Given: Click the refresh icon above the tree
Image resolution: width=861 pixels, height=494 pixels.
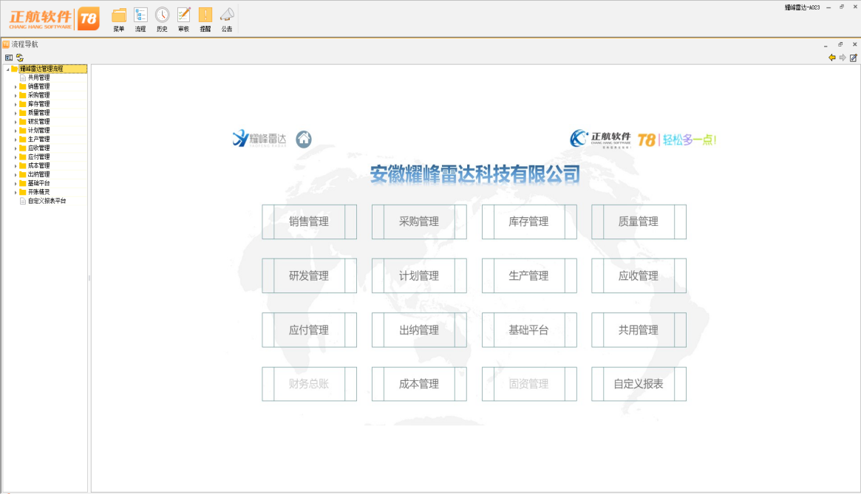Looking at the screenshot, I should pos(20,58).
